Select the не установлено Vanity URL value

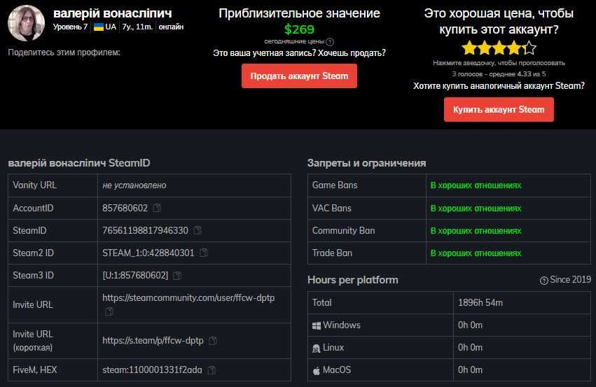coord(134,185)
